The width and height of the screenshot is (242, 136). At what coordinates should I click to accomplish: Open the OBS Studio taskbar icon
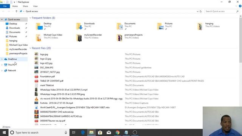click(135, 133)
